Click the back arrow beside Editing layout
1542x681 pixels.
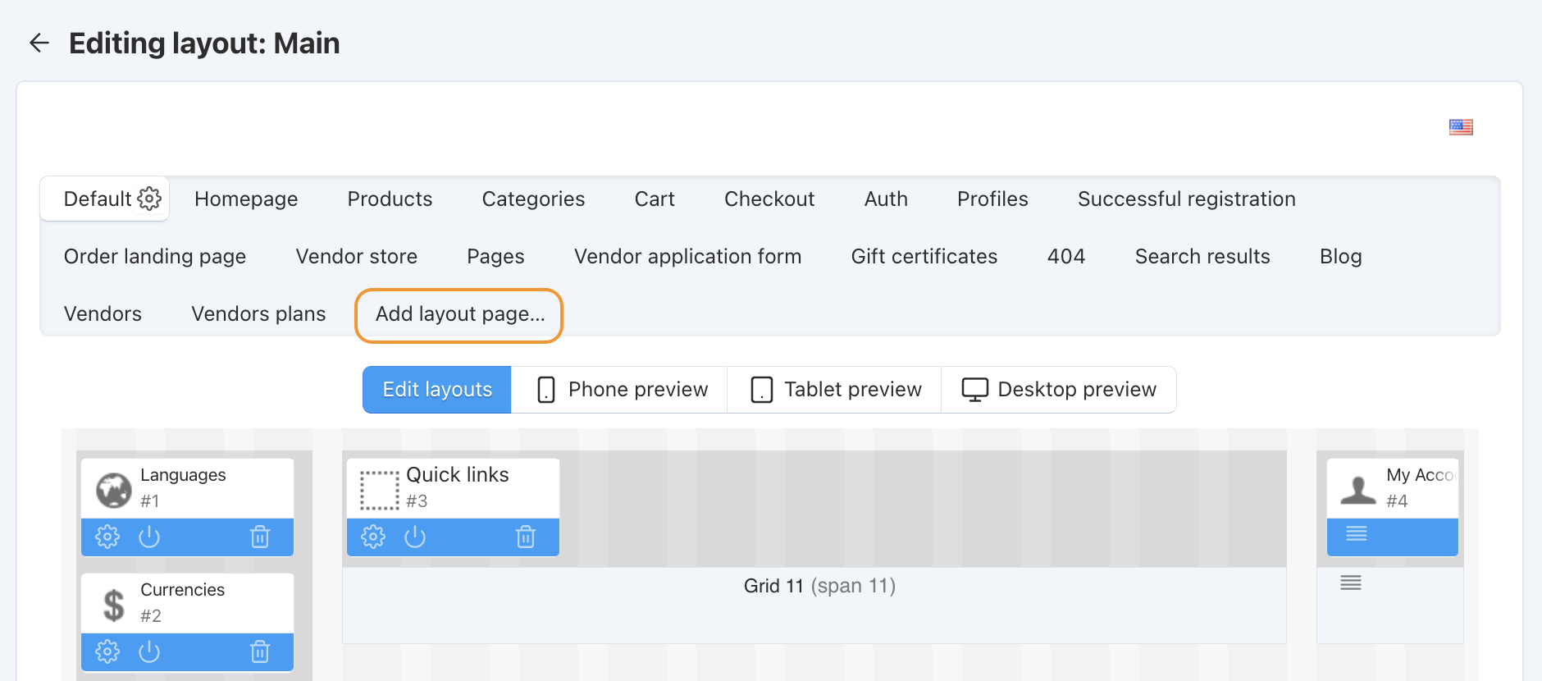click(x=39, y=43)
